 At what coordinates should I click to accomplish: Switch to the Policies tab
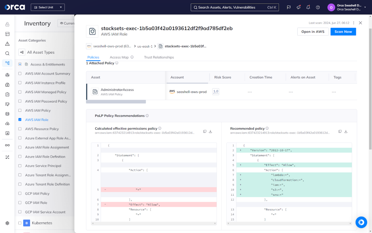click(93, 57)
